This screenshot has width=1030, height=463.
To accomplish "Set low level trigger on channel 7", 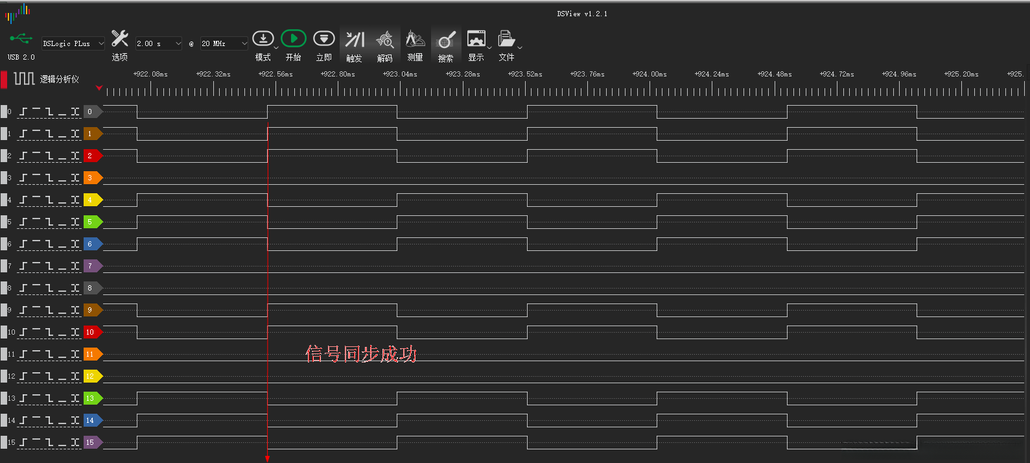I will (62, 266).
